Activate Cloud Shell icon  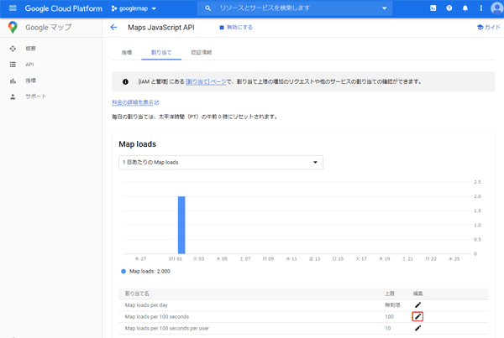pos(433,8)
